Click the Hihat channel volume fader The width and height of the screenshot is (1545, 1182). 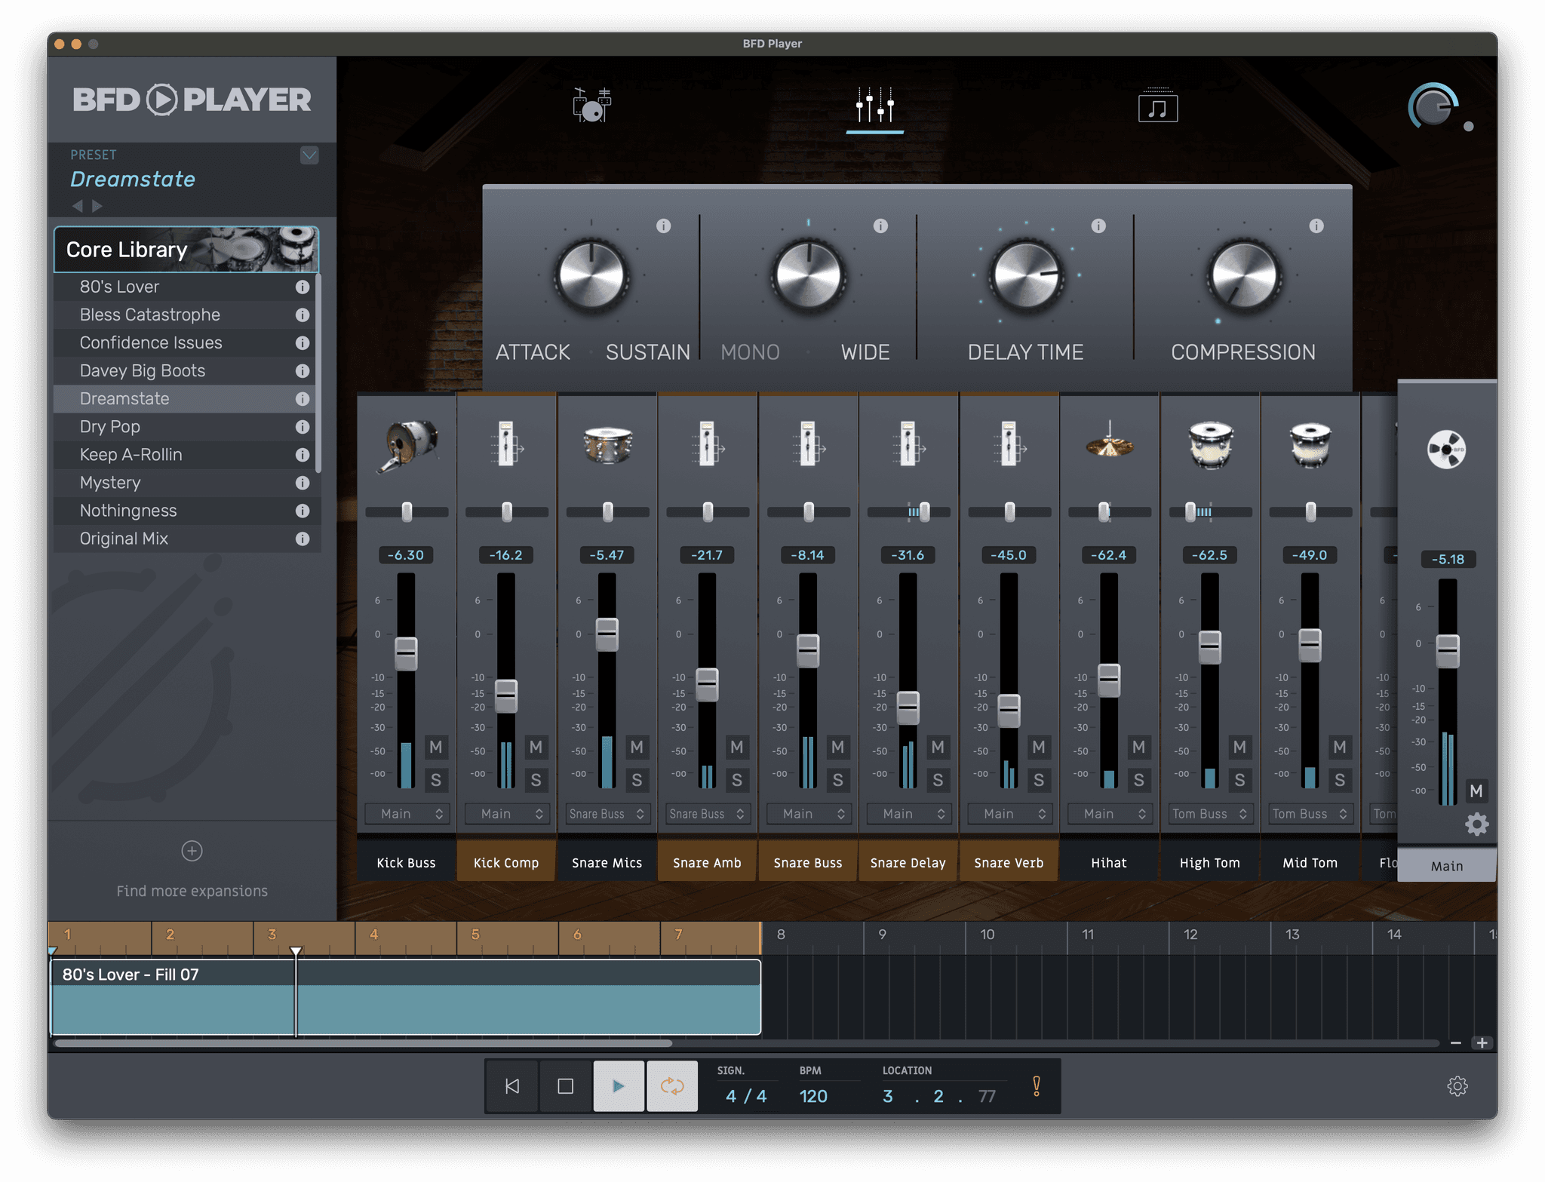tap(1108, 679)
